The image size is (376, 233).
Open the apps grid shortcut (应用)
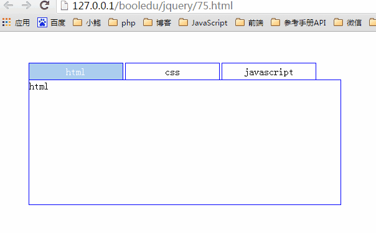pos(16,23)
